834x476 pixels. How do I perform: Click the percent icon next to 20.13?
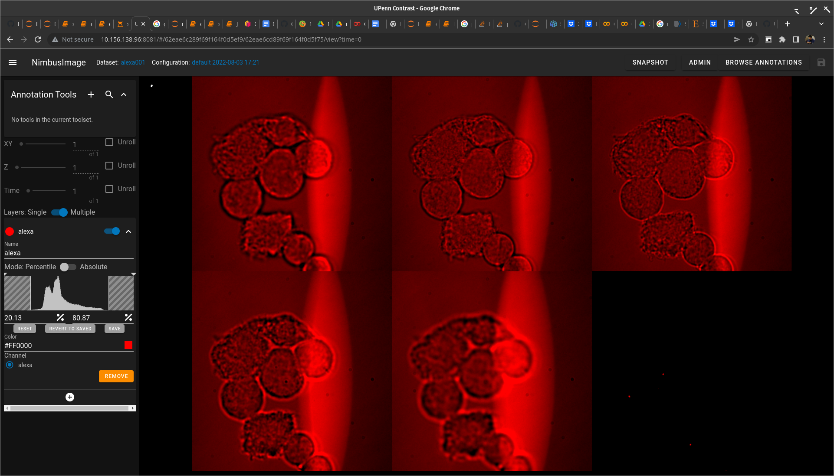click(60, 317)
